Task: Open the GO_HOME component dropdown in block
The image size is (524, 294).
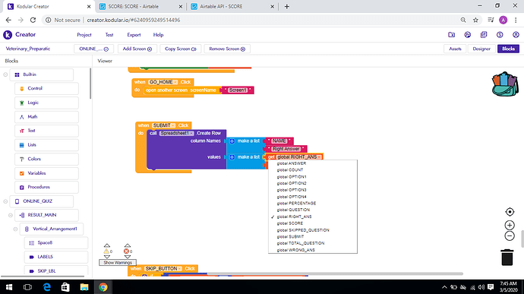Action: click(x=163, y=82)
